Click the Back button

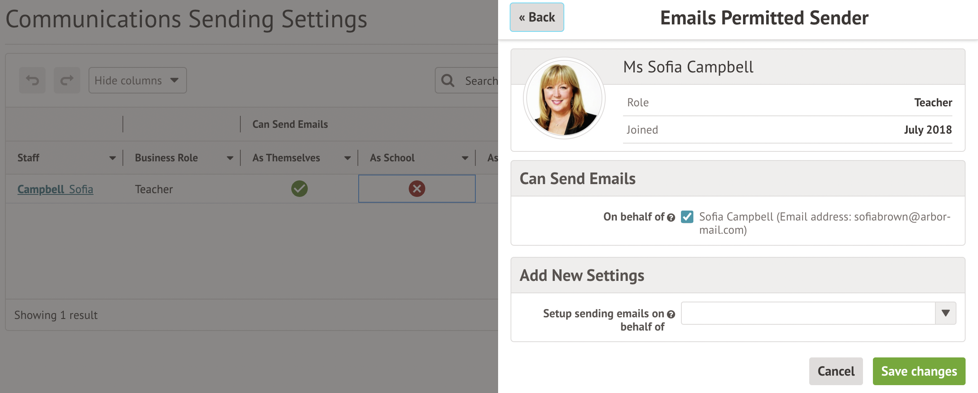pyautogui.click(x=537, y=17)
